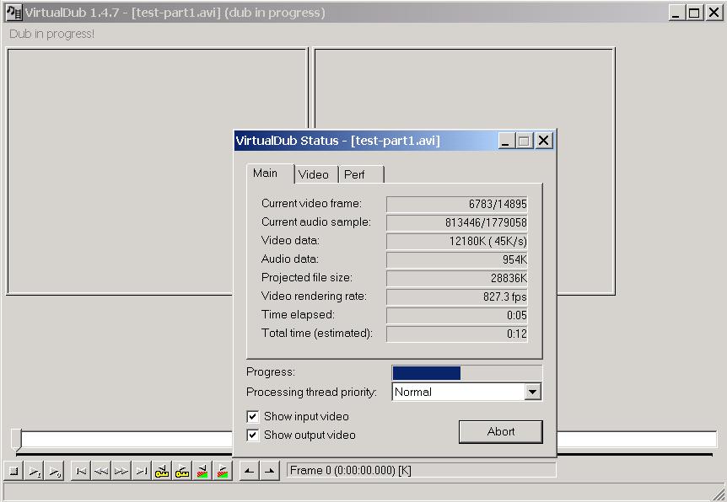Screen dimensions: 727x502
Task: Jump to the start of the video
Action: click(81, 471)
